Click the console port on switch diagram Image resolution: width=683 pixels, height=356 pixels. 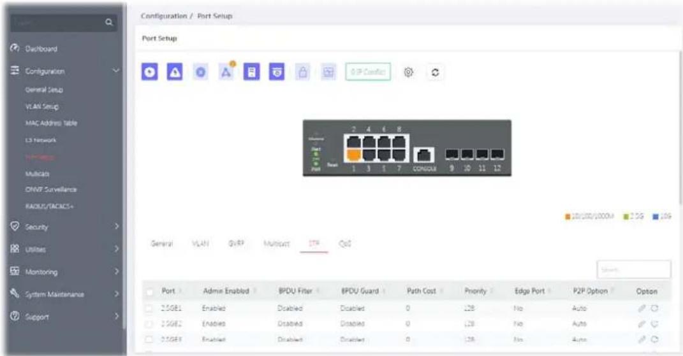(423, 155)
